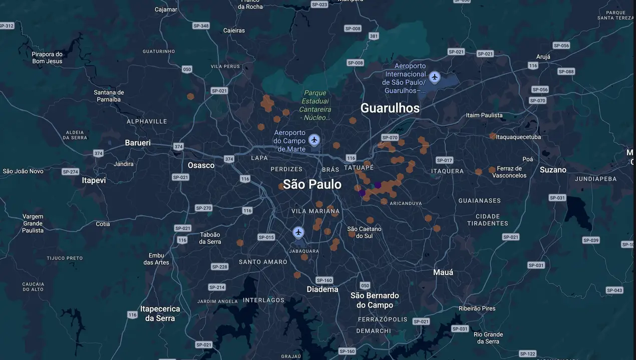Click the ITAQUERA district label

pos(447,171)
